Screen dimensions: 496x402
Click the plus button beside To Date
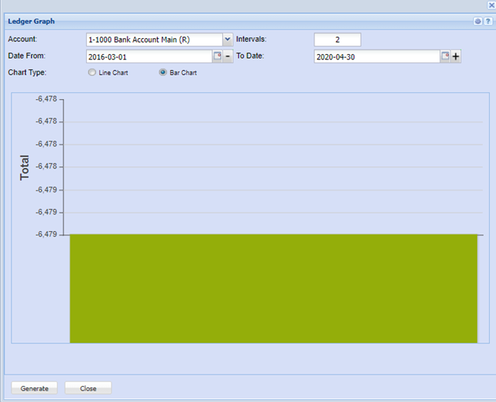(x=456, y=56)
